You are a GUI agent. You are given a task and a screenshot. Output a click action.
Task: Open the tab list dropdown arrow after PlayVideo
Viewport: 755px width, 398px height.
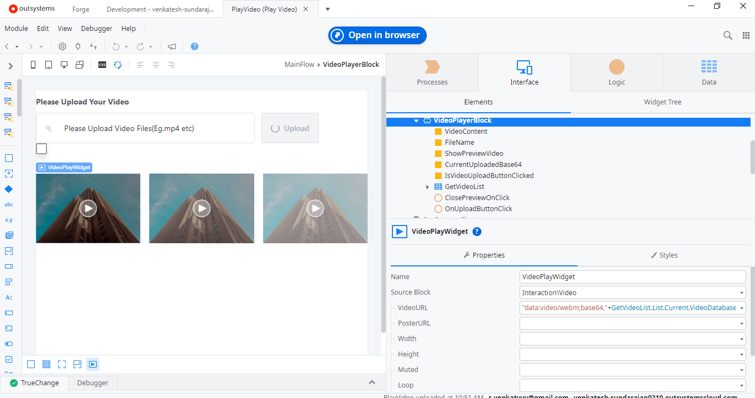pyautogui.click(x=328, y=9)
